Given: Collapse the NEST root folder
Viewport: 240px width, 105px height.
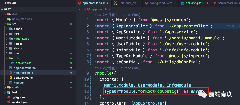Looking at the screenshot, I should tap(2, 9).
